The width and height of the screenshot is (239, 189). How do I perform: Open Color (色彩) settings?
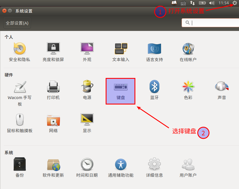point(188,90)
